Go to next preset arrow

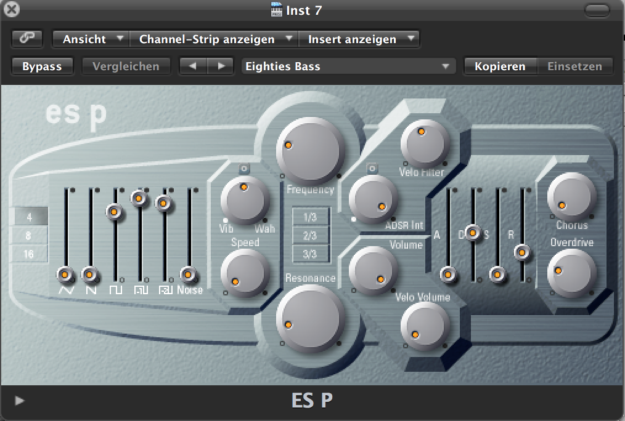[221, 66]
